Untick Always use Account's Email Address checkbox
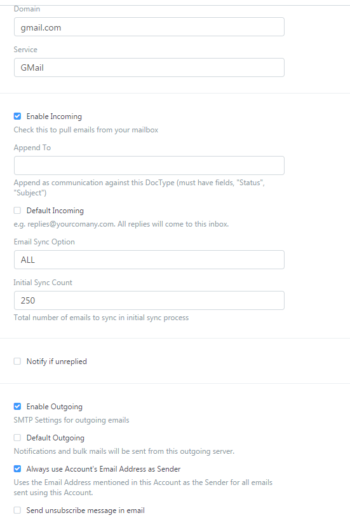 pyautogui.click(x=17, y=469)
